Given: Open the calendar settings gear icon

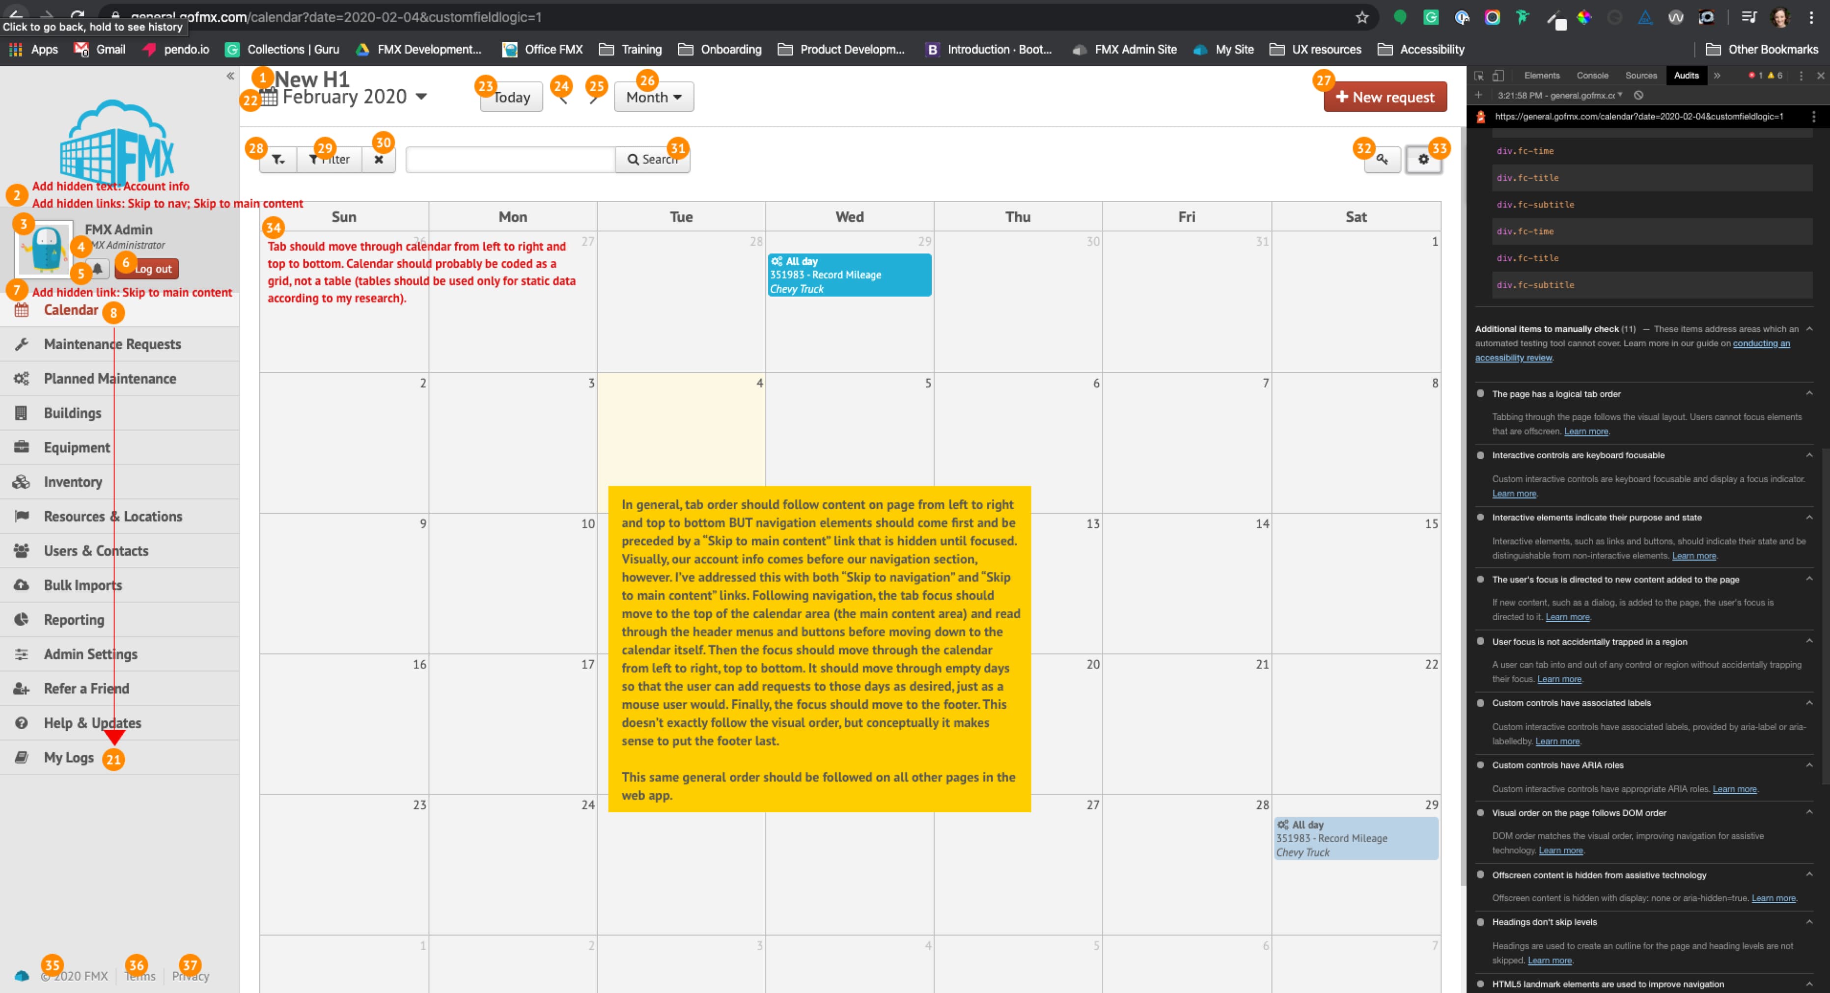Looking at the screenshot, I should point(1423,159).
